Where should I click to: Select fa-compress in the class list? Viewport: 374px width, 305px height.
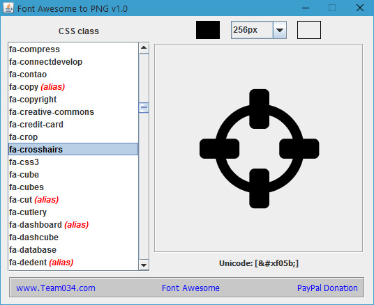tap(73, 49)
